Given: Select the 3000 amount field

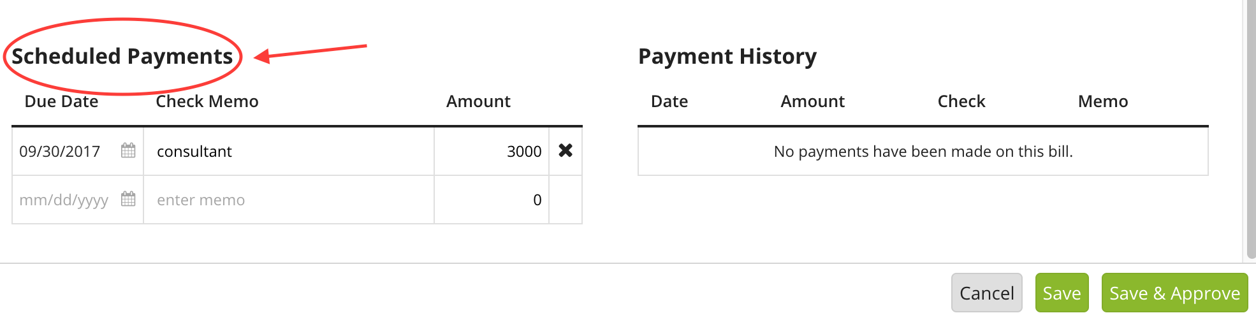Looking at the screenshot, I should coord(492,151).
